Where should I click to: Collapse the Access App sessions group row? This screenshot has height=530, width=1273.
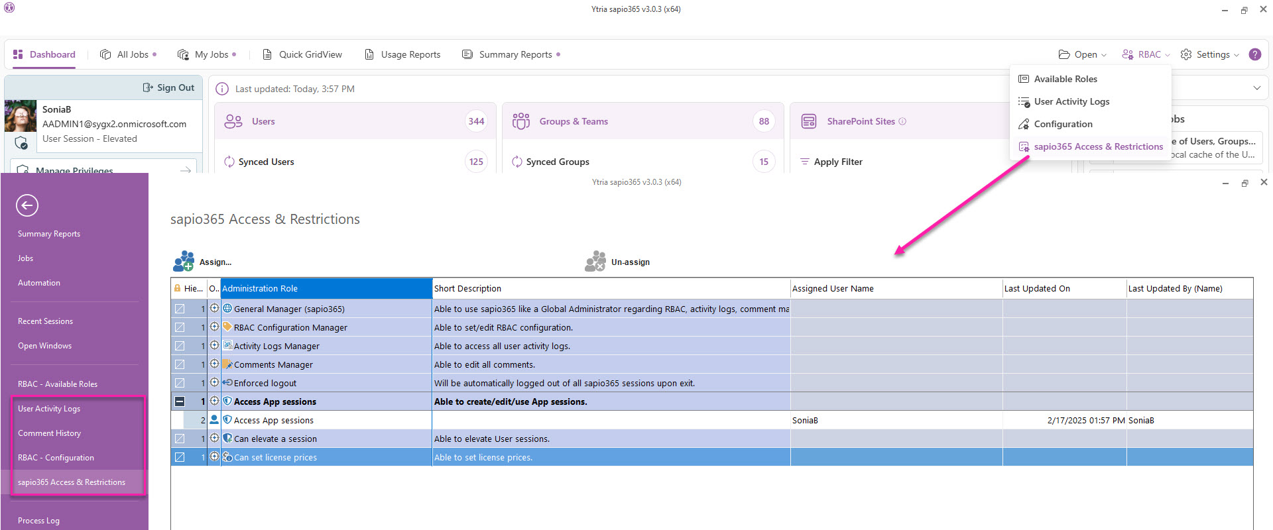click(180, 401)
